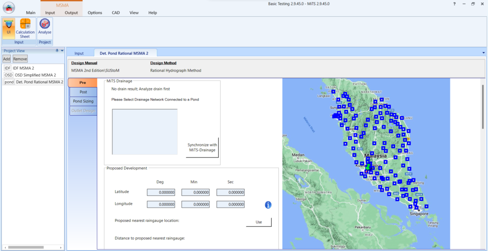The height and width of the screenshot is (251, 488).
Task: Click the MiTS application logo button
Action: pyautogui.click(x=9, y=8)
